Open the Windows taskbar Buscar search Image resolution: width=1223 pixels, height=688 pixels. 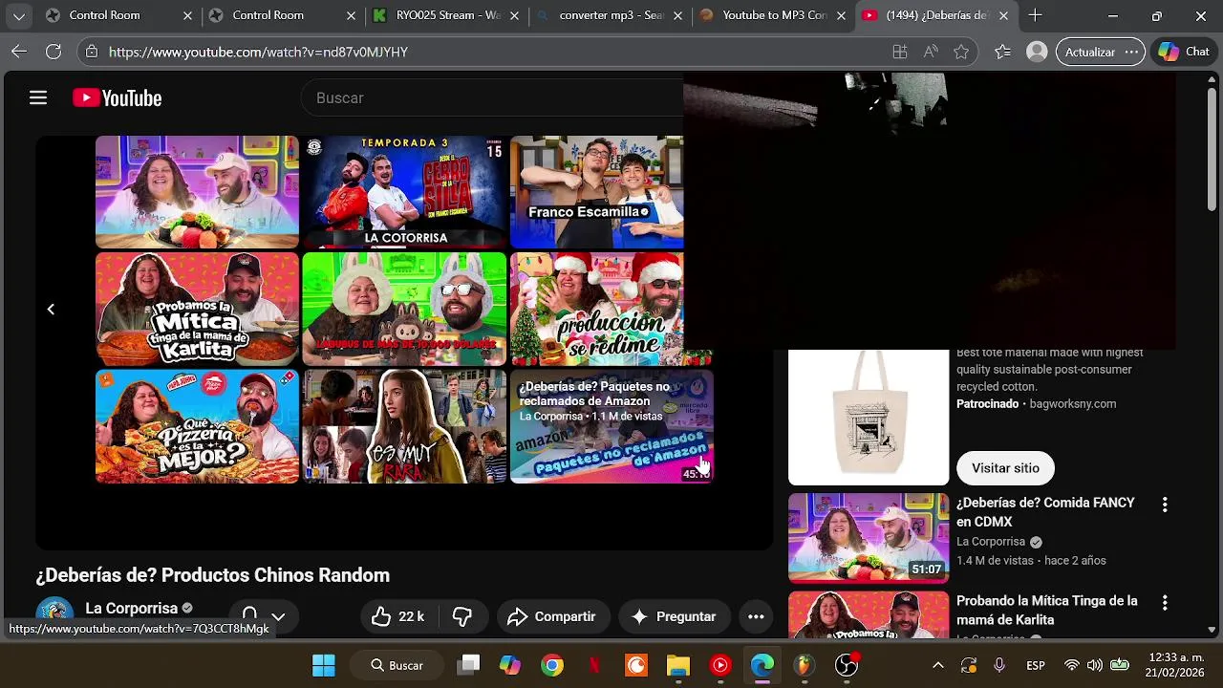tap(397, 665)
